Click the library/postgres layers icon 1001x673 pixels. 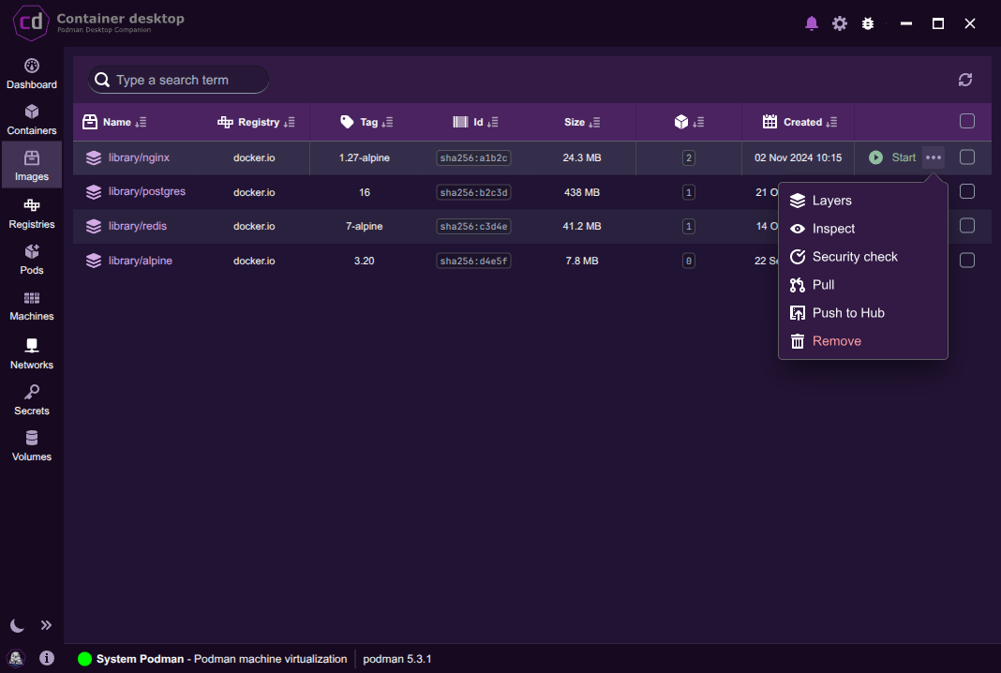tap(94, 192)
